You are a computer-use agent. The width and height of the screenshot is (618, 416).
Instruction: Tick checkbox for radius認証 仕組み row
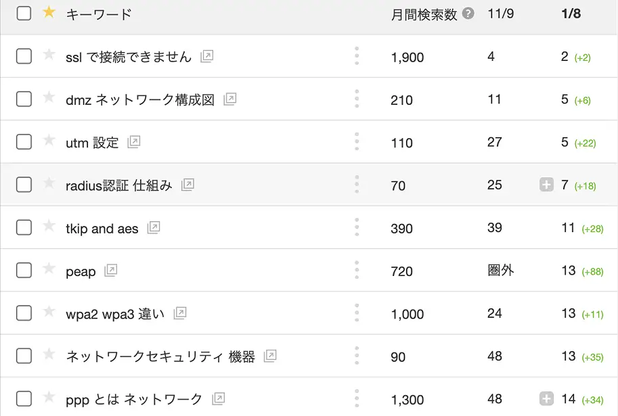click(24, 185)
